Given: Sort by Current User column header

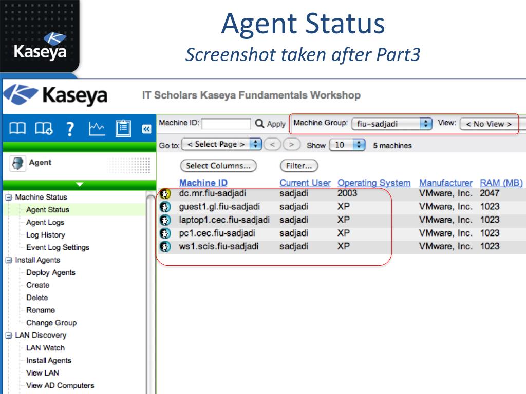Looking at the screenshot, I should pos(305,183).
